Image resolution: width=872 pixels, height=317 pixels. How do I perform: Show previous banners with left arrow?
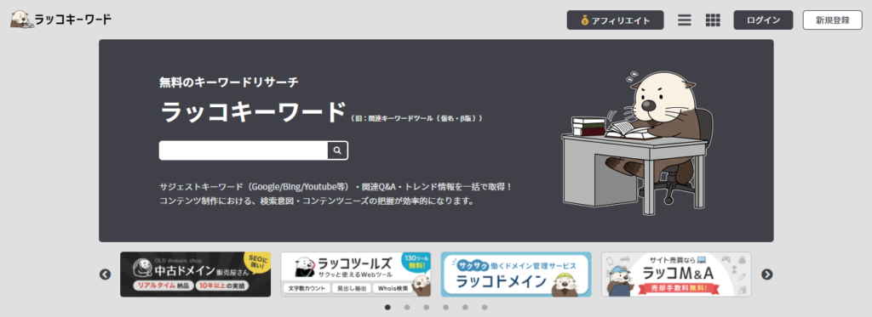[x=105, y=275]
